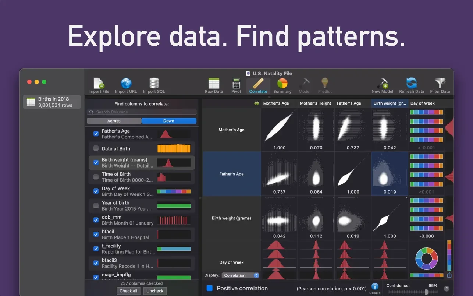
Task: Switch to Raw Data view
Action: click(214, 85)
